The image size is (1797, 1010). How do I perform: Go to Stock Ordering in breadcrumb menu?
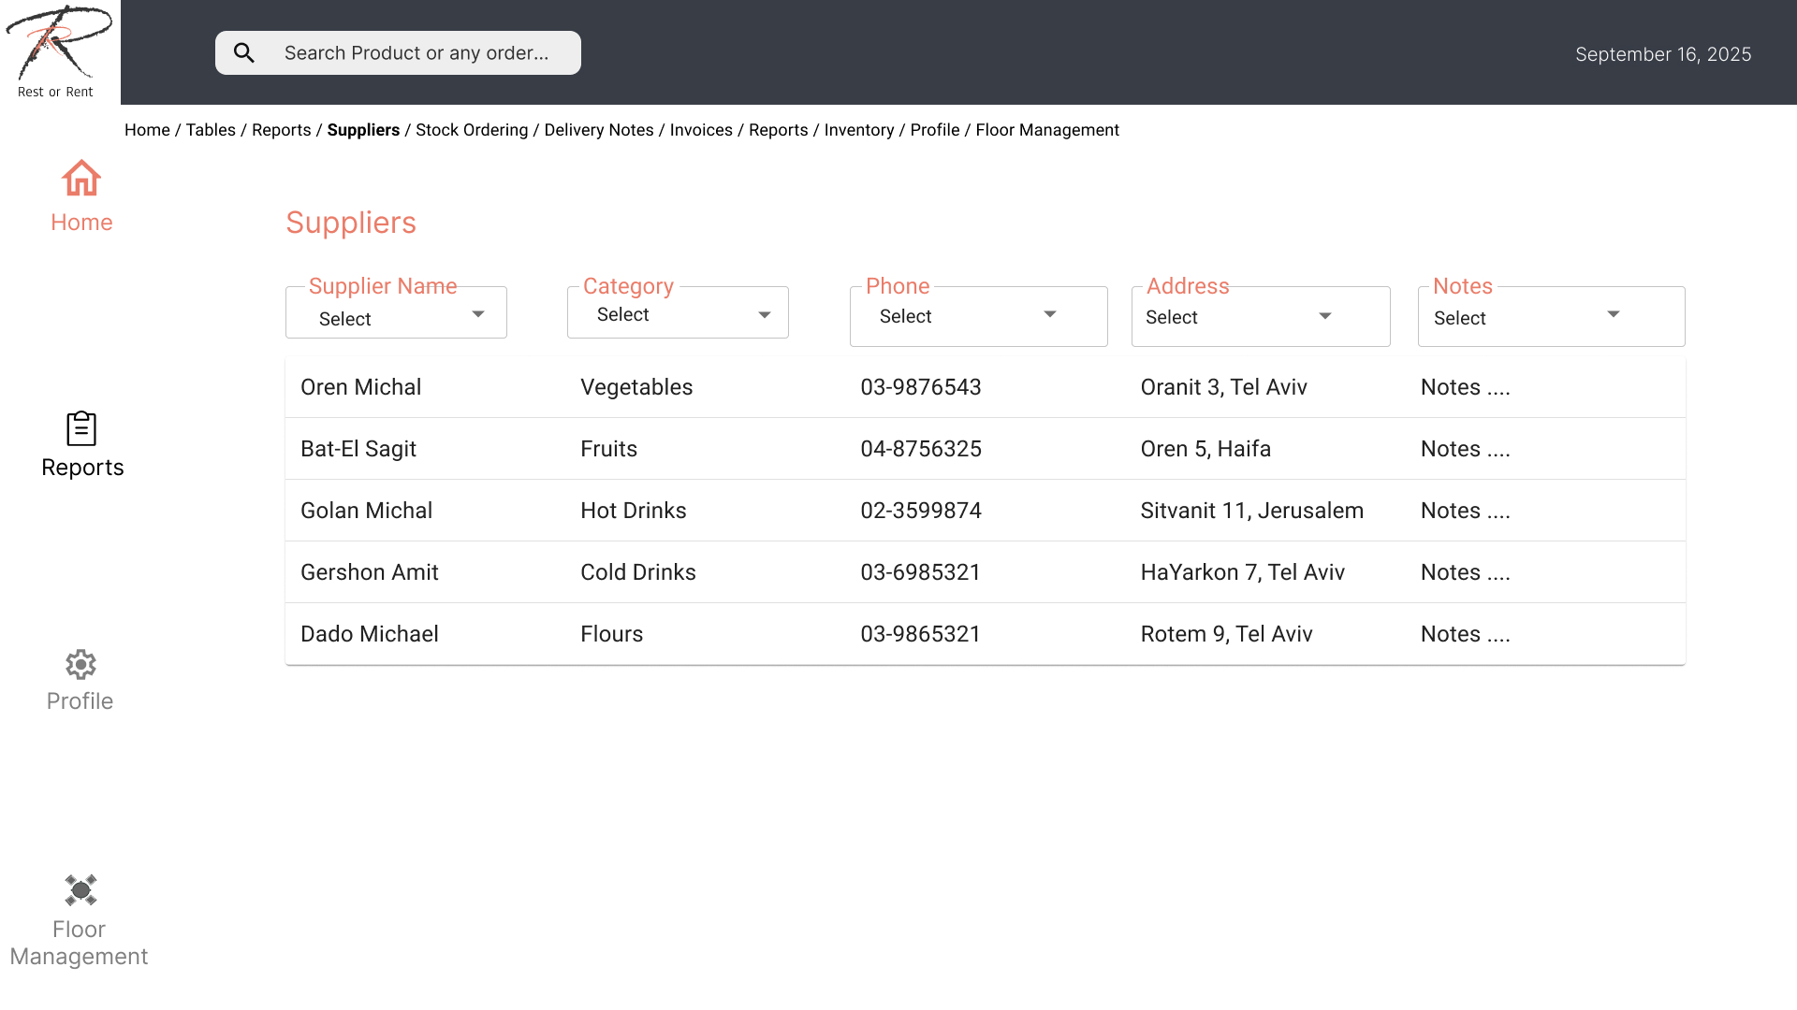[472, 130]
